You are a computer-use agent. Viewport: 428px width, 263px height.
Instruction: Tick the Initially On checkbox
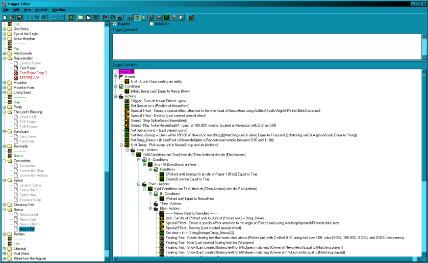click(x=151, y=24)
